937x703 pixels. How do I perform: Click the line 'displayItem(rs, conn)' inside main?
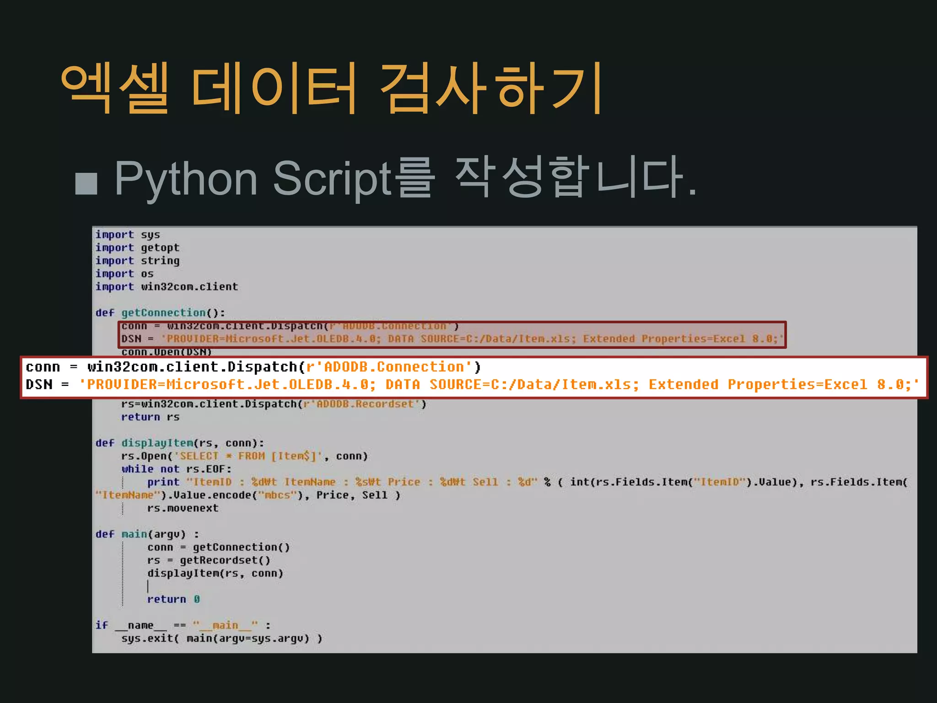click(215, 573)
